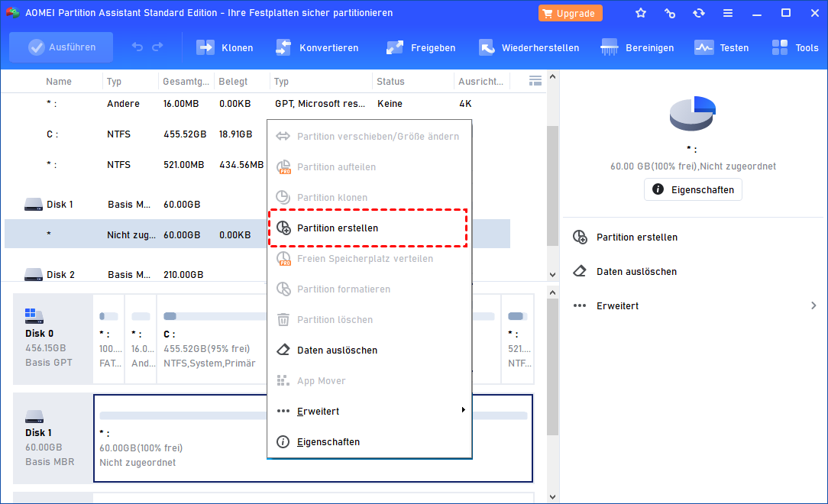Select Partition erstellen in context menu
Screen dimensions: 828x504
pyautogui.click(x=367, y=228)
